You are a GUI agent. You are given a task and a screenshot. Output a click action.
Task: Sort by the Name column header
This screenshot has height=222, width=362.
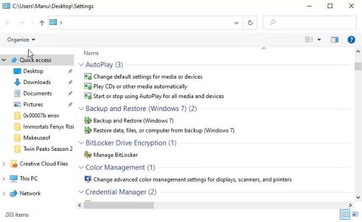click(91, 53)
